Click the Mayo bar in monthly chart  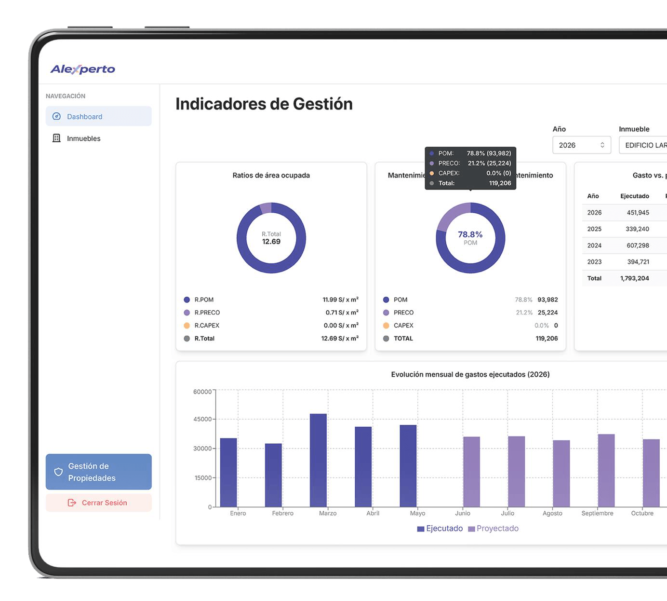coord(408,466)
